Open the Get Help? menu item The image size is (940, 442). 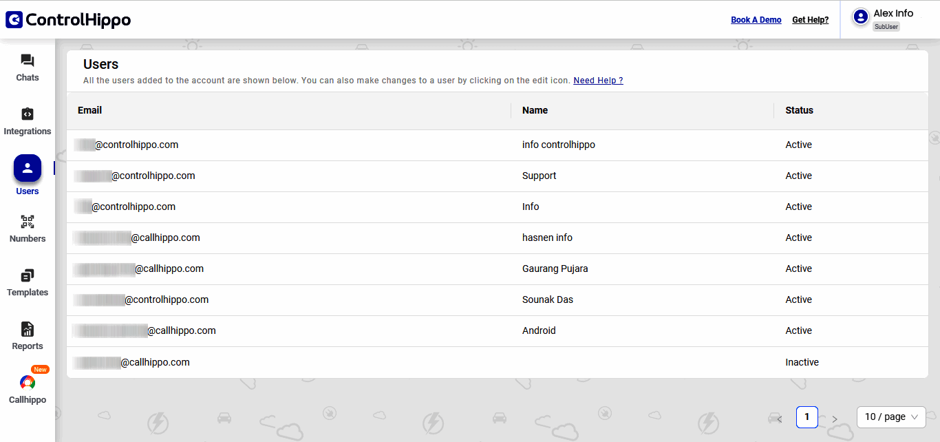[x=810, y=19]
